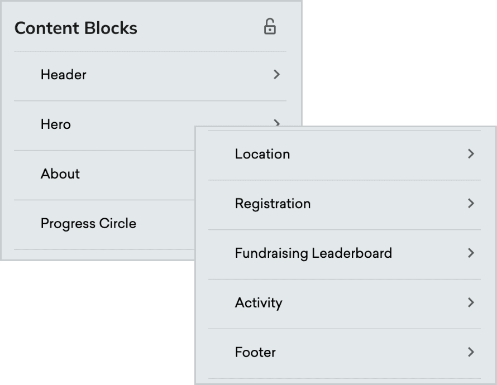Open the Location chevron arrow
Image resolution: width=497 pixels, height=385 pixels.
click(x=471, y=154)
